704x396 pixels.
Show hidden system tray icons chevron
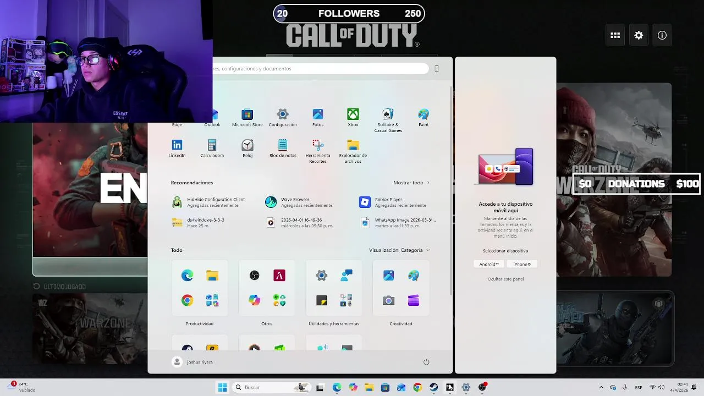tap(601, 387)
